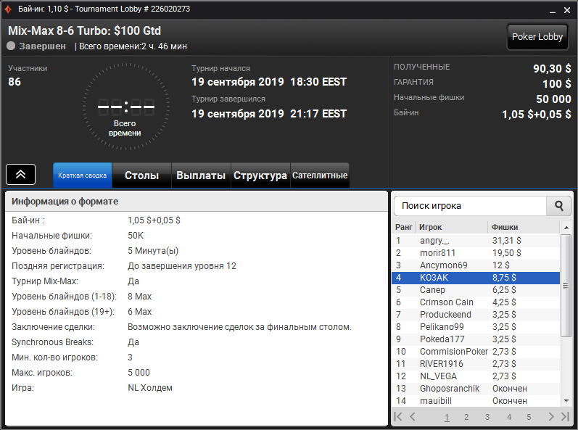578x430 pixels.
Task: Jump to the last page of players
Action: [x=565, y=416]
